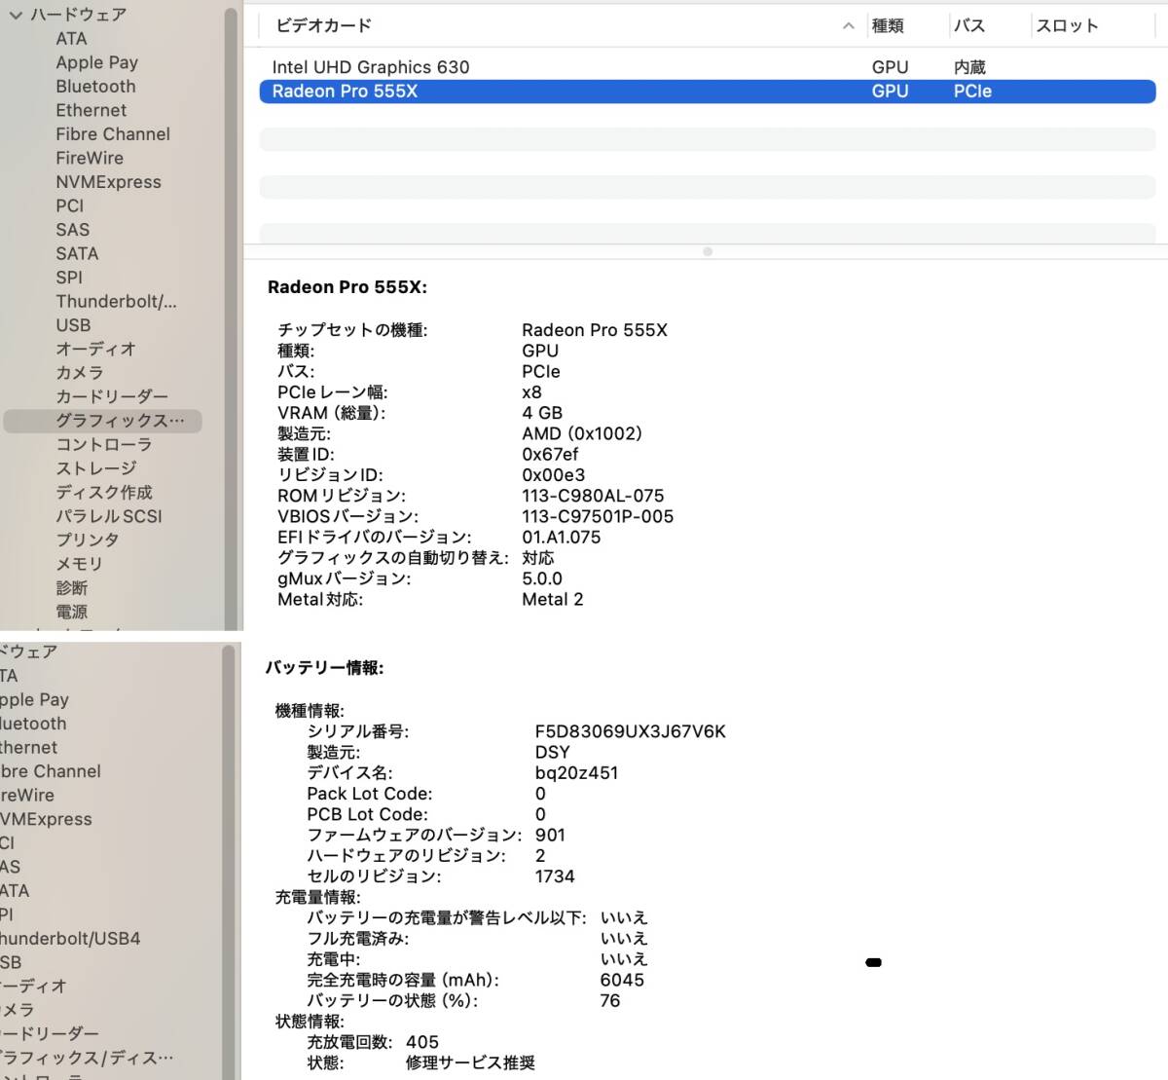Open ディスク作成 in upper sidebar

tap(103, 492)
